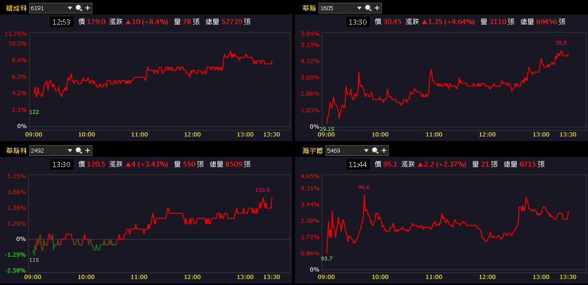The height and width of the screenshot is (285, 588).
Task: Click the change value ▲2.2 (+2.37%)
Action: [442, 164]
